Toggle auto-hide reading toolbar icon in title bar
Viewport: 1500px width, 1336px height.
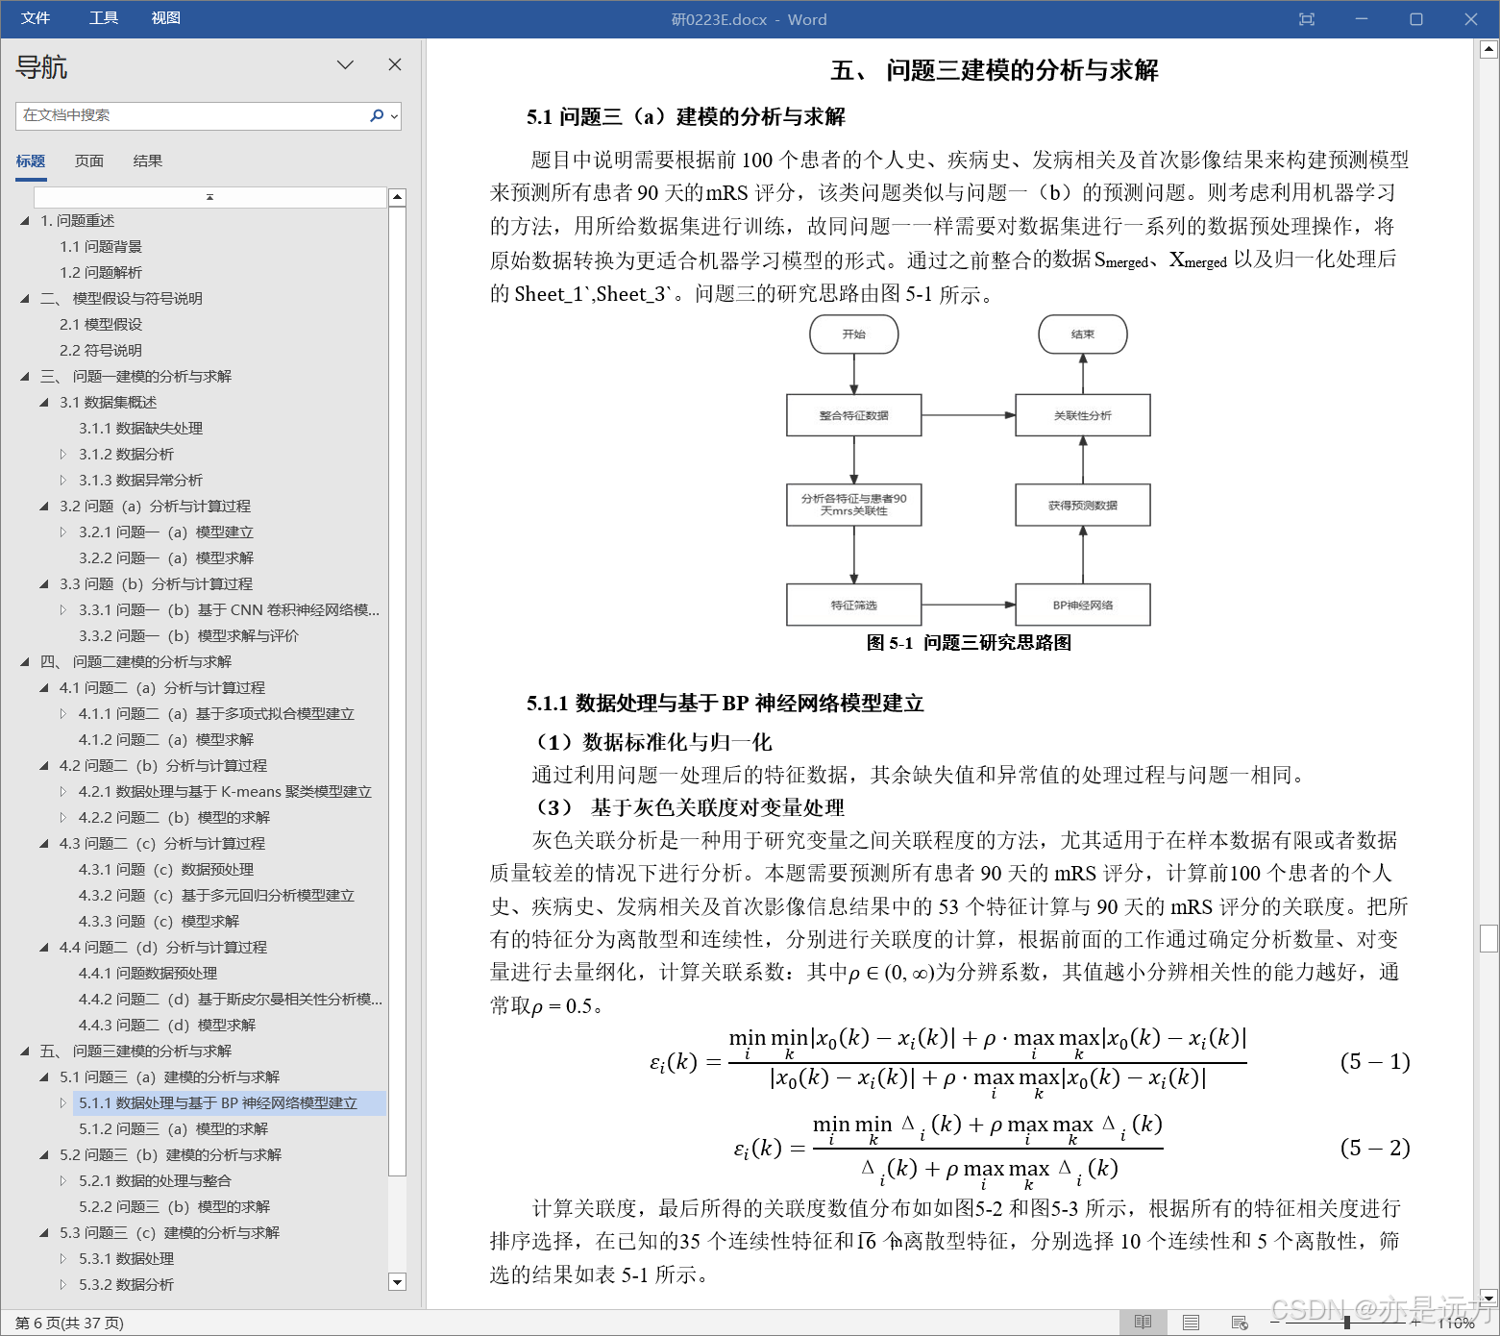pos(1307,19)
